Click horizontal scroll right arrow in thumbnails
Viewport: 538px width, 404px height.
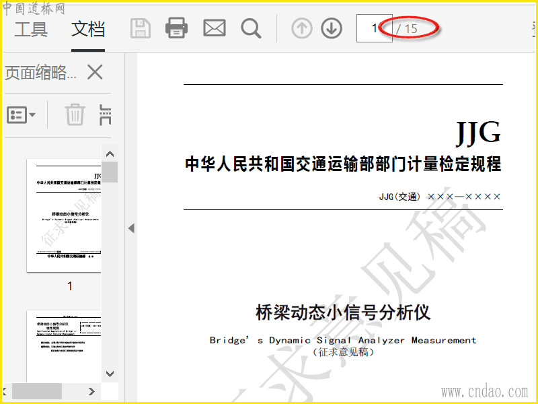click(91, 391)
